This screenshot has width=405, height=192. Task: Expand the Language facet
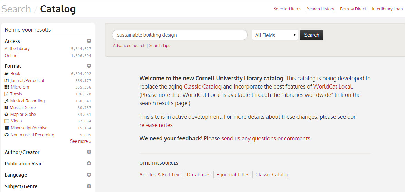89,175
